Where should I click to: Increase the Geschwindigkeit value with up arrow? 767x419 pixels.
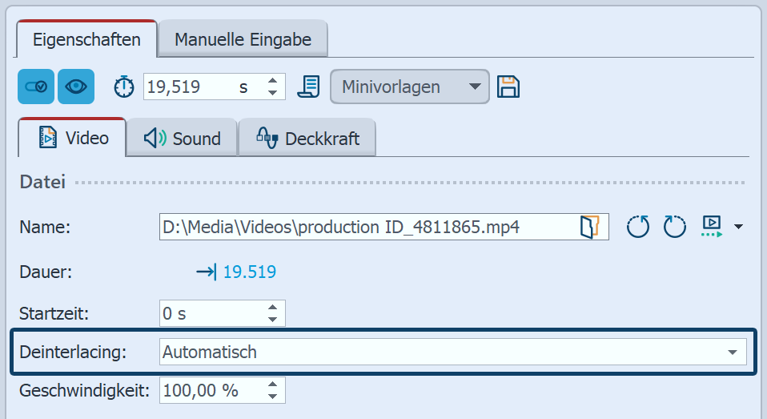(273, 385)
